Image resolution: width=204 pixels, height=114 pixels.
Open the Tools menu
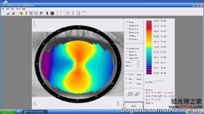click(x=18, y=9)
